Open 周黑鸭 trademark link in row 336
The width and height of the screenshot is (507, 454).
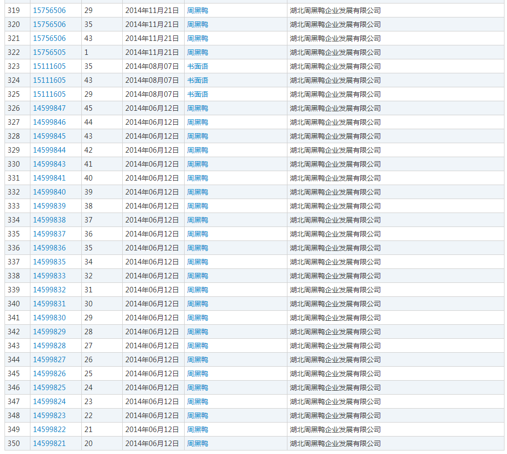pyautogui.click(x=198, y=248)
